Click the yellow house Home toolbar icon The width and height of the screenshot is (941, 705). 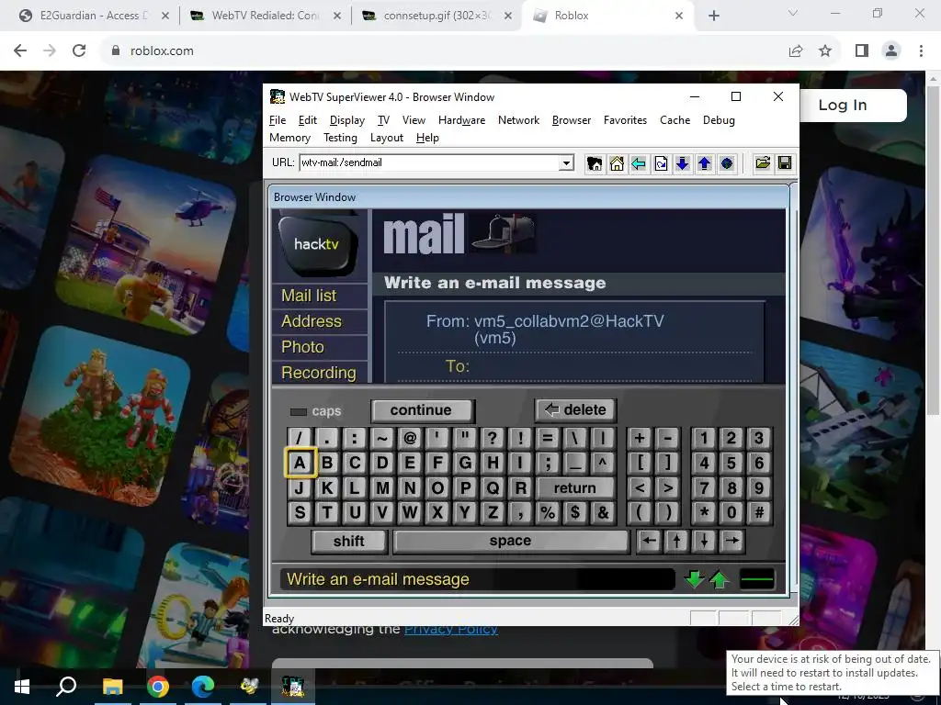(x=617, y=163)
